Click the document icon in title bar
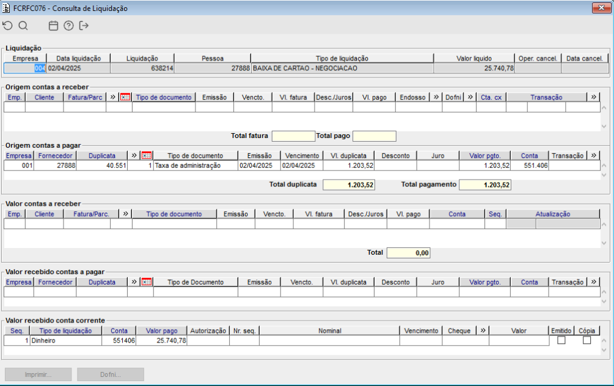This screenshot has height=386, width=614. (x=6, y=8)
